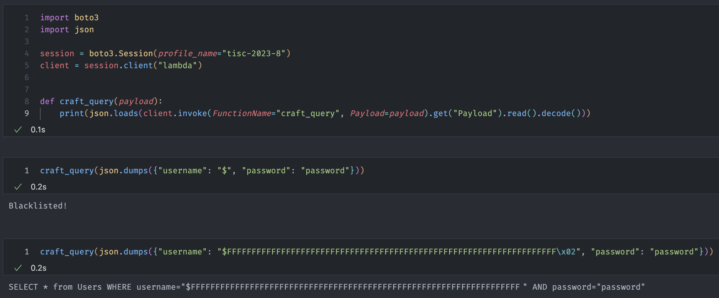Click line number 1 of the third cell

pyautogui.click(x=27, y=252)
